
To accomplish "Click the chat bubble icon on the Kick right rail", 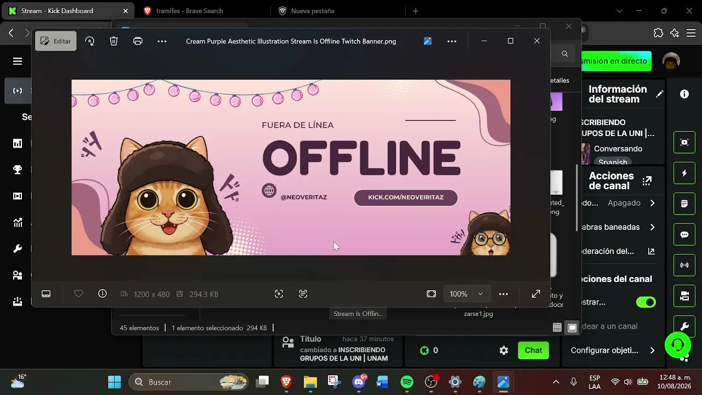I will click(684, 235).
